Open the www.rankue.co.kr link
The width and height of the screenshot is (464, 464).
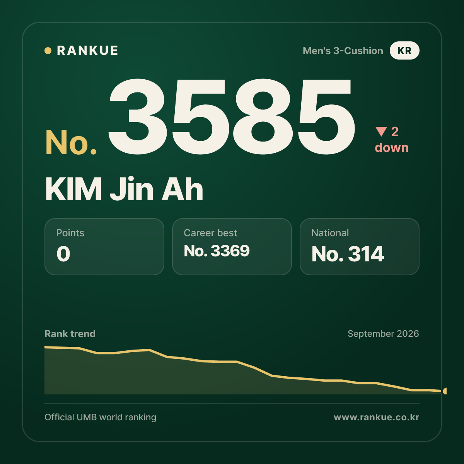(x=377, y=417)
